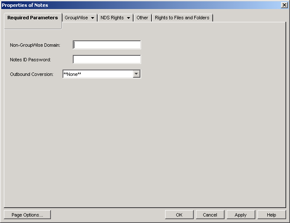Click the Outbound Coversion label text
Viewport: 290px width, 223px height.
click(32, 74)
